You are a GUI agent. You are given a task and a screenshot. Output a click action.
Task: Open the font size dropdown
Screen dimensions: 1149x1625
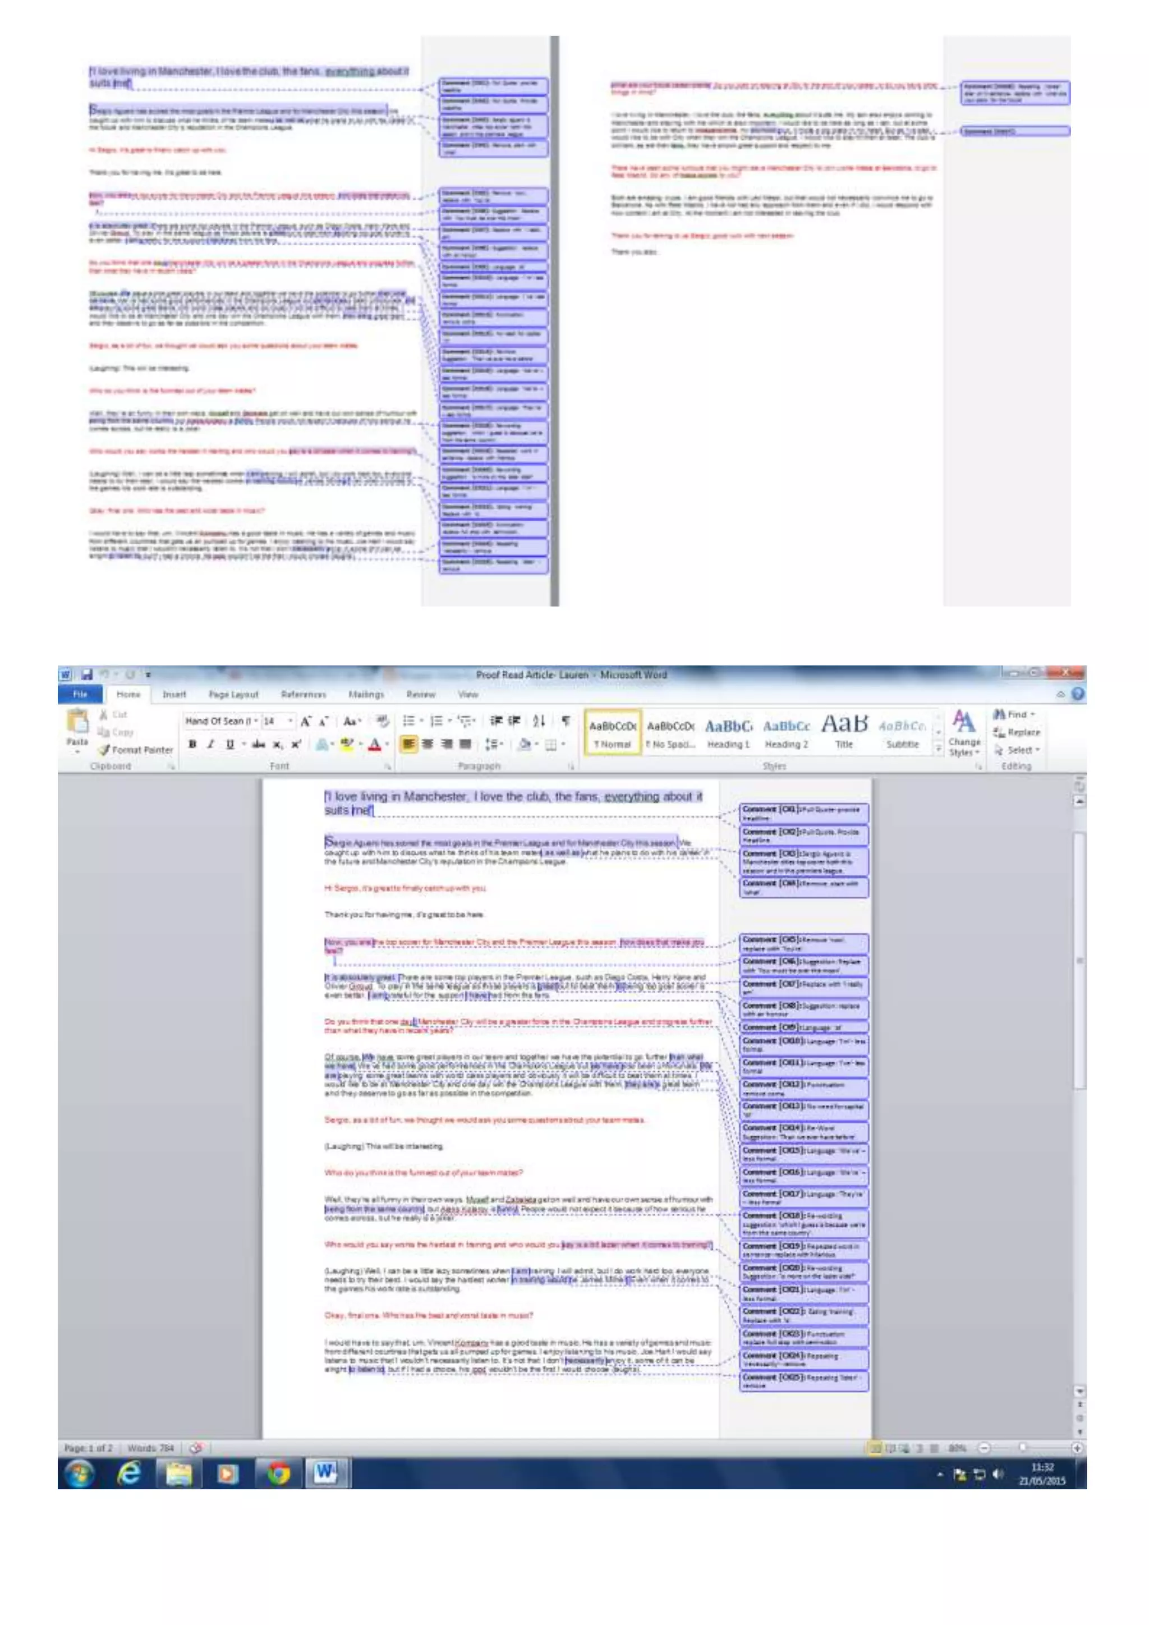point(291,721)
